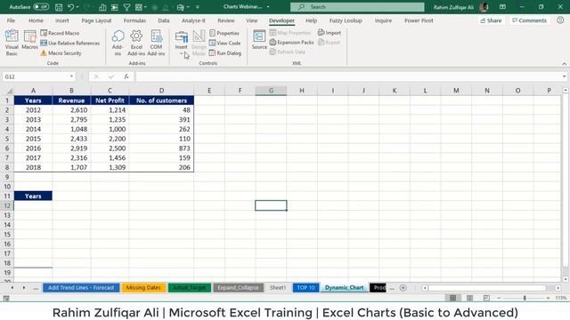
Task: Open the Power Pivot tab
Action: pos(419,20)
